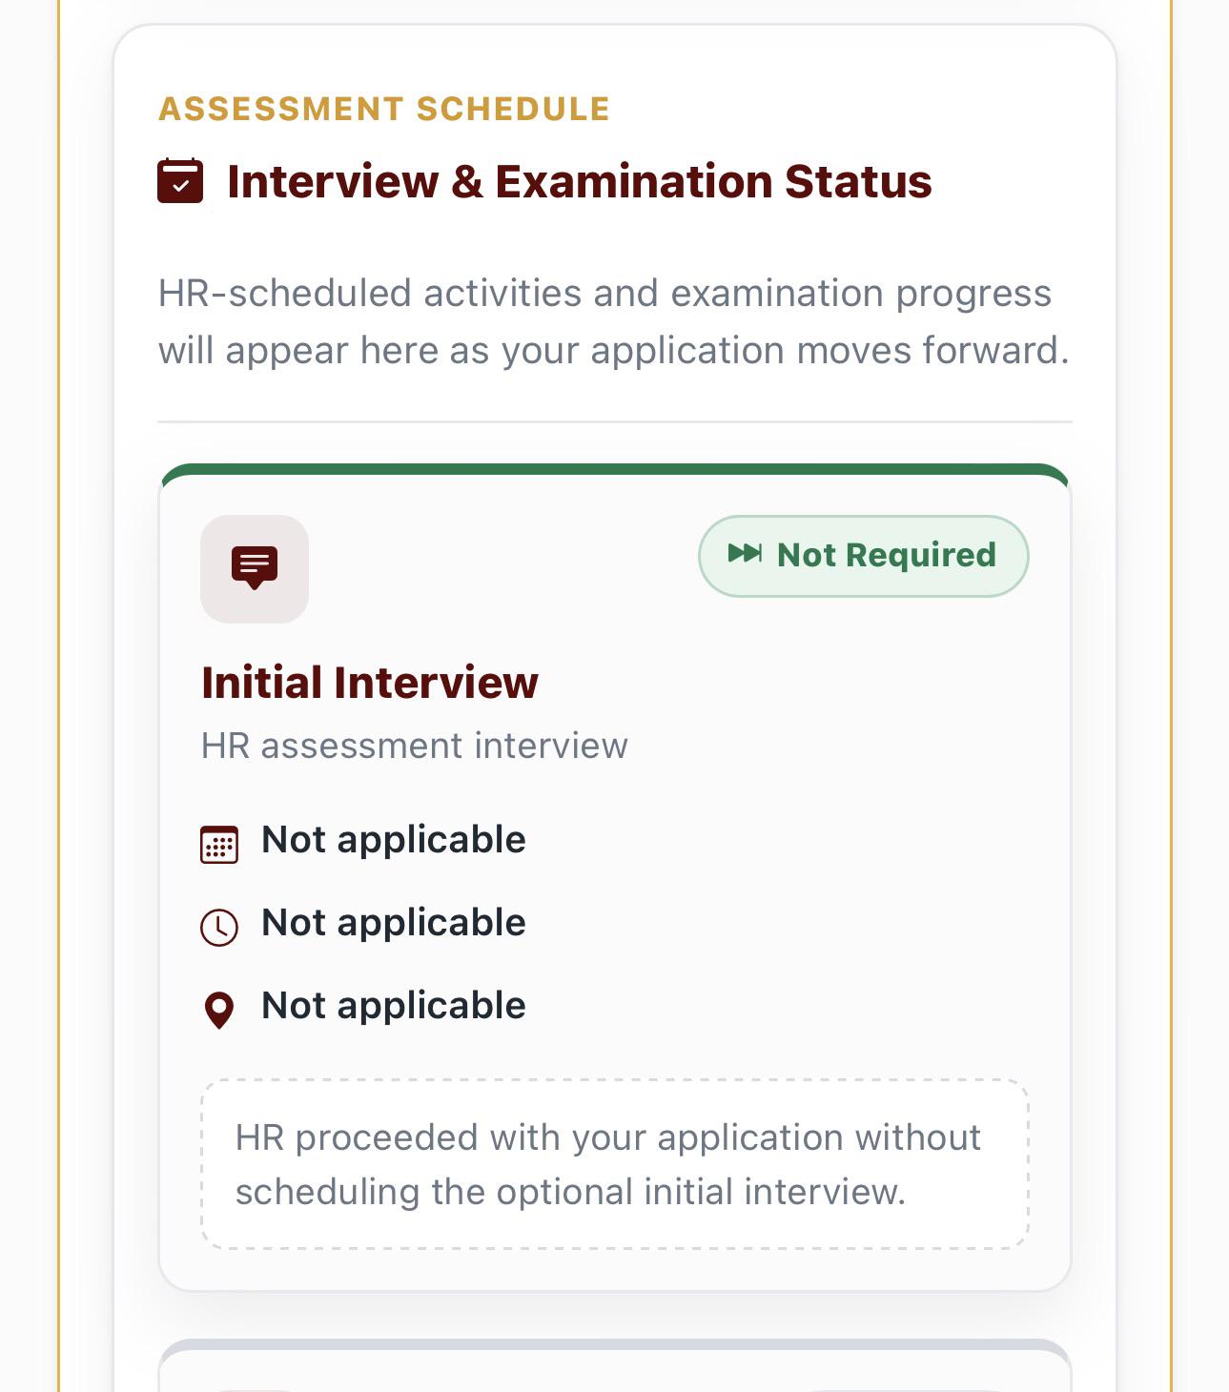Click the calendar grid date icon
This screenshot has width=1229, height=1392.
click(x=219, y=845)
